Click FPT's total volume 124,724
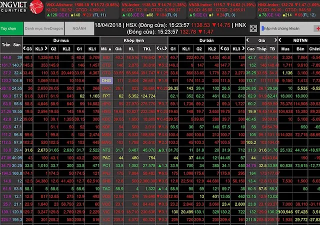The height and width of the screenshot is (225, 320). click(x=148, y=96)
